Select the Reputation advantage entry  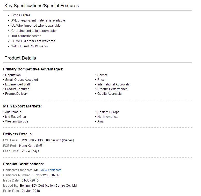(13, 75)
